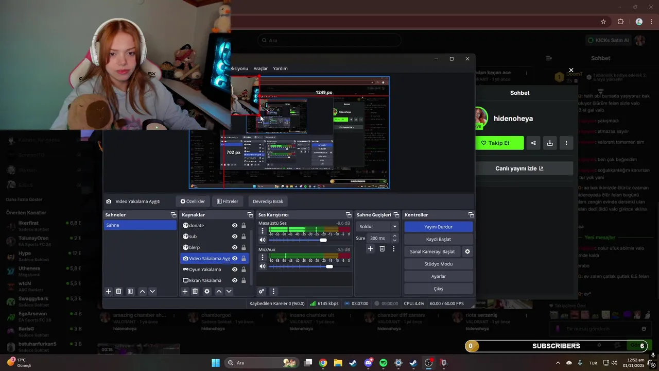Open the Yardım menu
The width and height of the screenshot is (659, 371).
[280, 69]
